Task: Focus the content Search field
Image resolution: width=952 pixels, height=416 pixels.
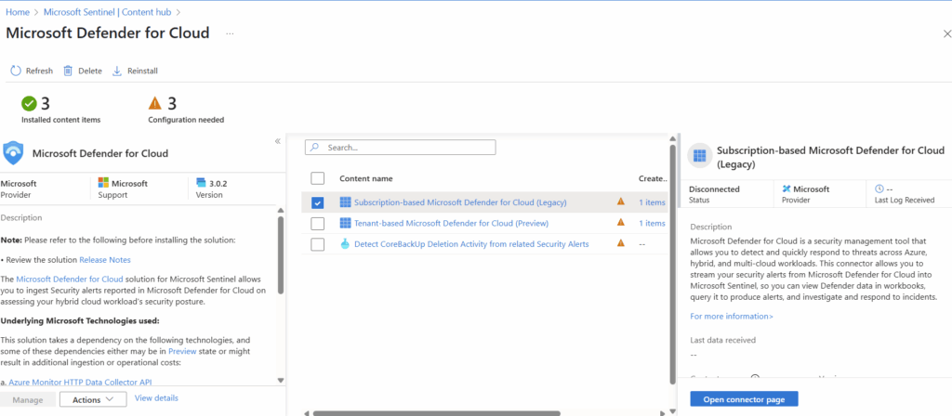Action: click(x=400, y=148)
